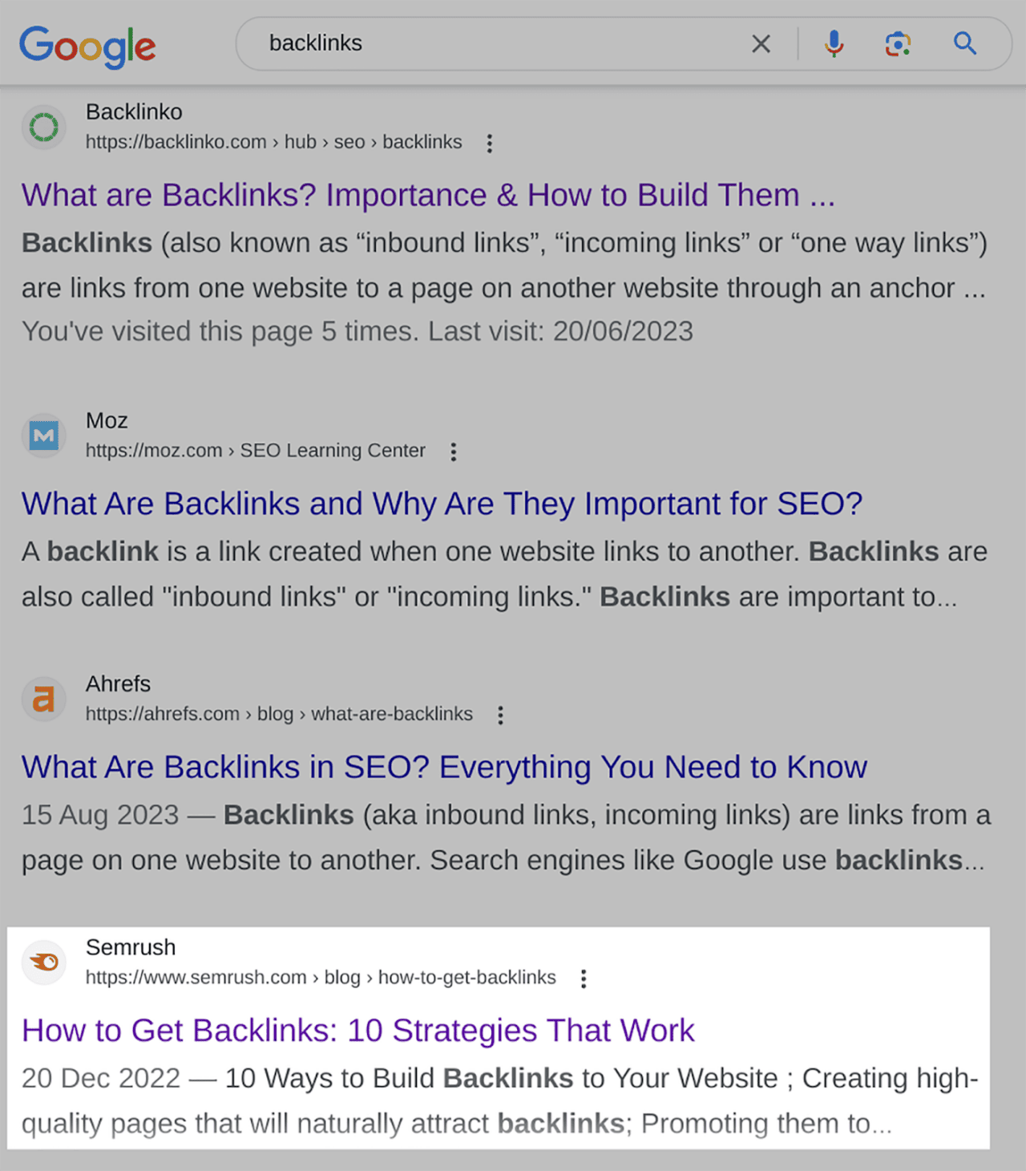Clear the search query with the X icon

pyautogui.click(x=761, y=44)
